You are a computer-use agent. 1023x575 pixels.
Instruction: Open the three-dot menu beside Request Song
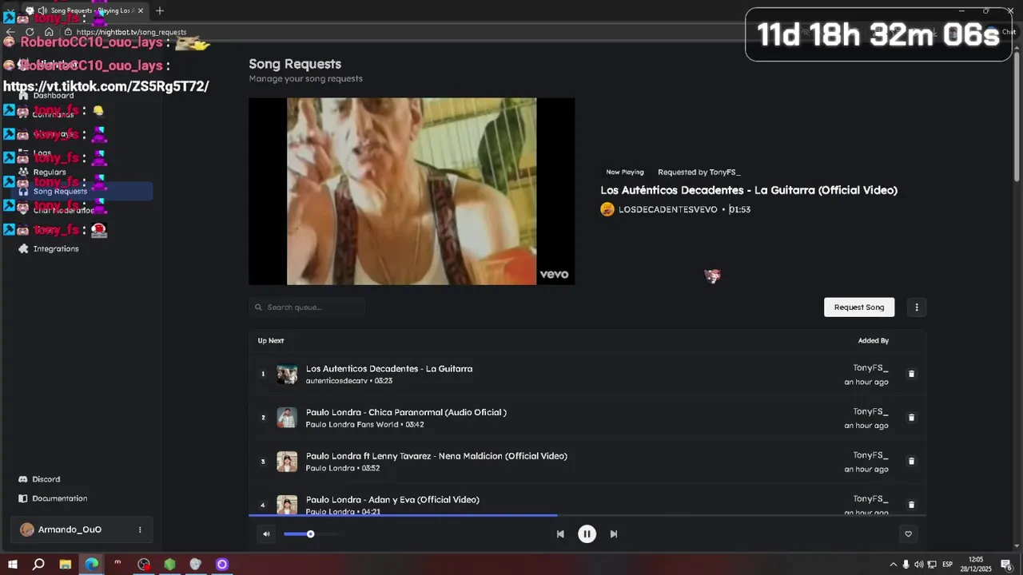coord(917,307)
